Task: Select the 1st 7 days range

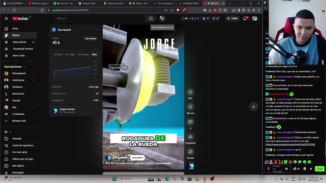Action: point(70,54)
